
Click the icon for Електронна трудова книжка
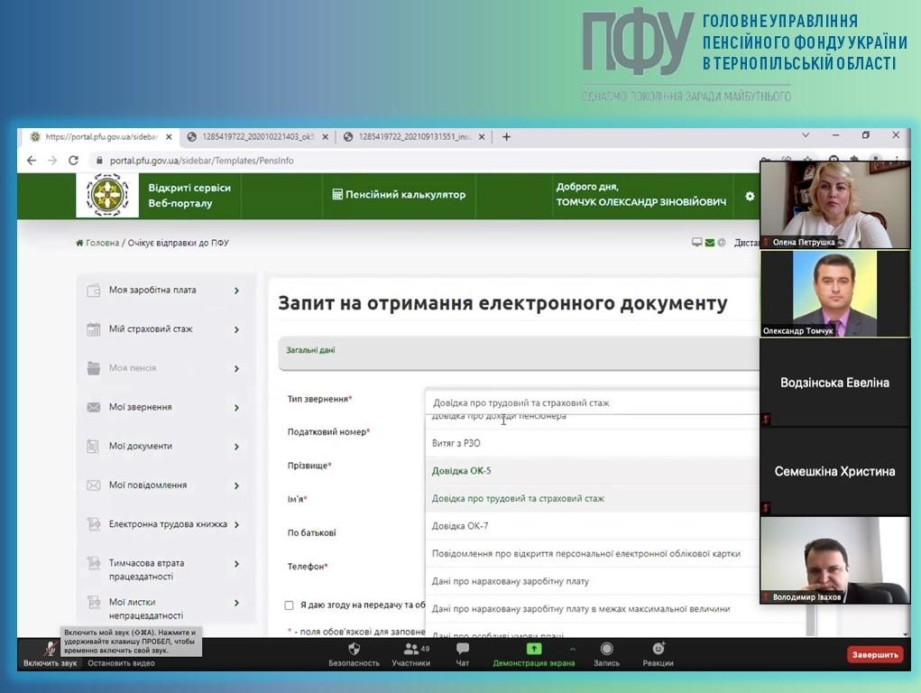(94, 524)
